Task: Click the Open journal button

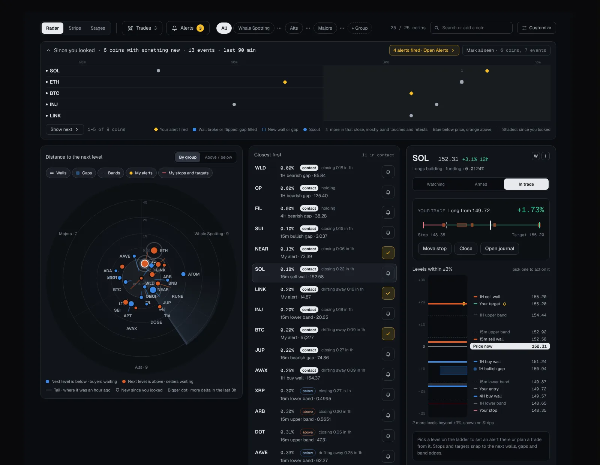Action: coord(499,249)
